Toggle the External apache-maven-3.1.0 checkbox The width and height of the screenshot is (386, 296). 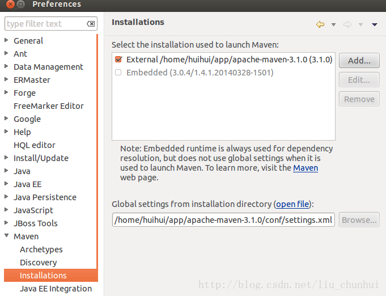point(118,60)
